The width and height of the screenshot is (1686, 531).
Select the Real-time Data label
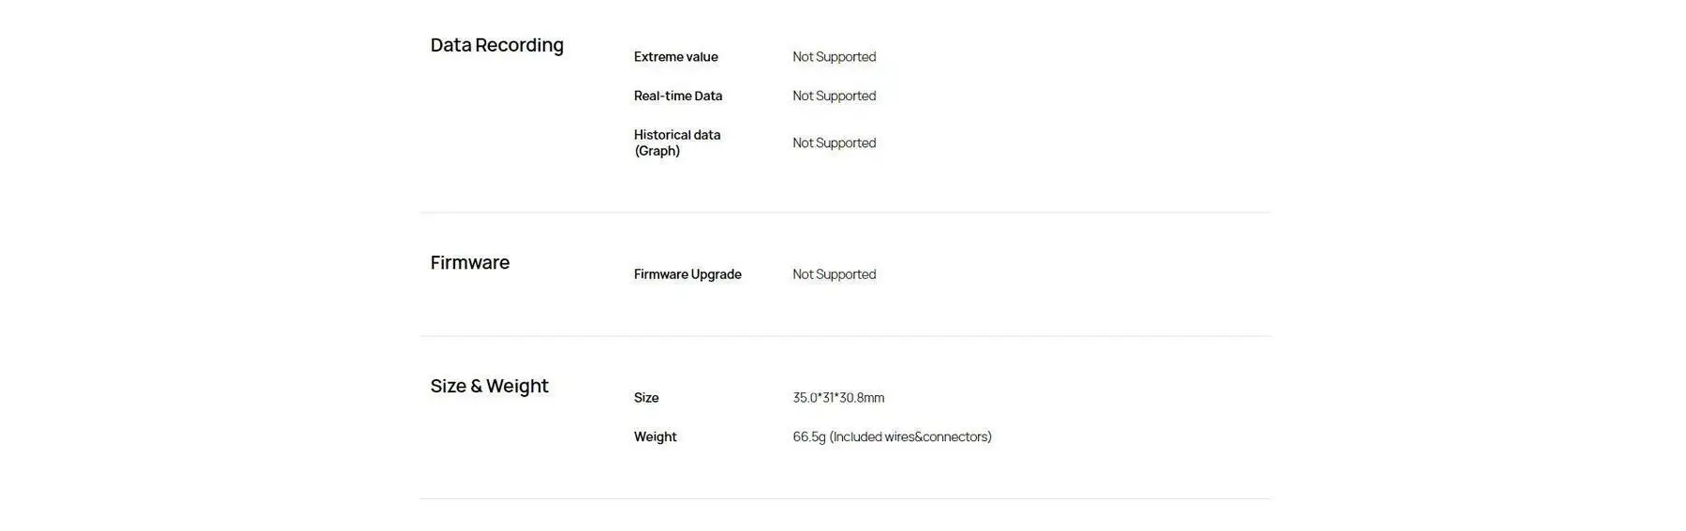click(677, 96)
